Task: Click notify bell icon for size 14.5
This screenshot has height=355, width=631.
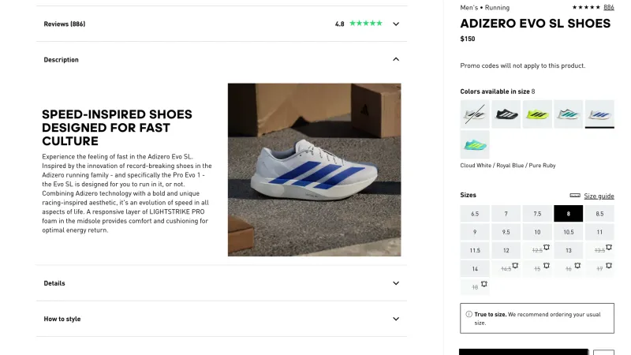Action: [x=515, y=266]
